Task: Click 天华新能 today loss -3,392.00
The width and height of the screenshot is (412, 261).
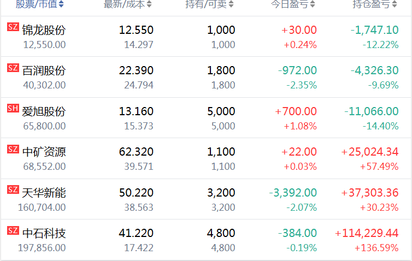Action: point(293,193)
